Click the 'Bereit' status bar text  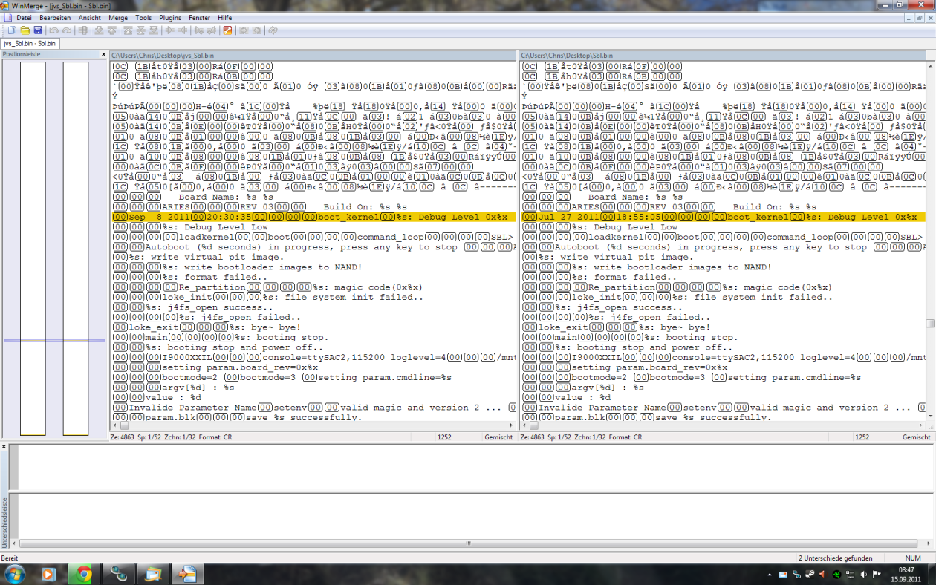coord(10,558)
